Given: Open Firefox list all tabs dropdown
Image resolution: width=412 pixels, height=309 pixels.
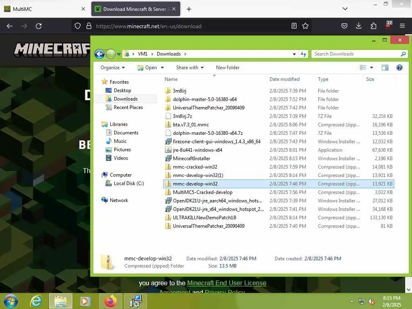Looking at the screenshot, I should [345, 9].
